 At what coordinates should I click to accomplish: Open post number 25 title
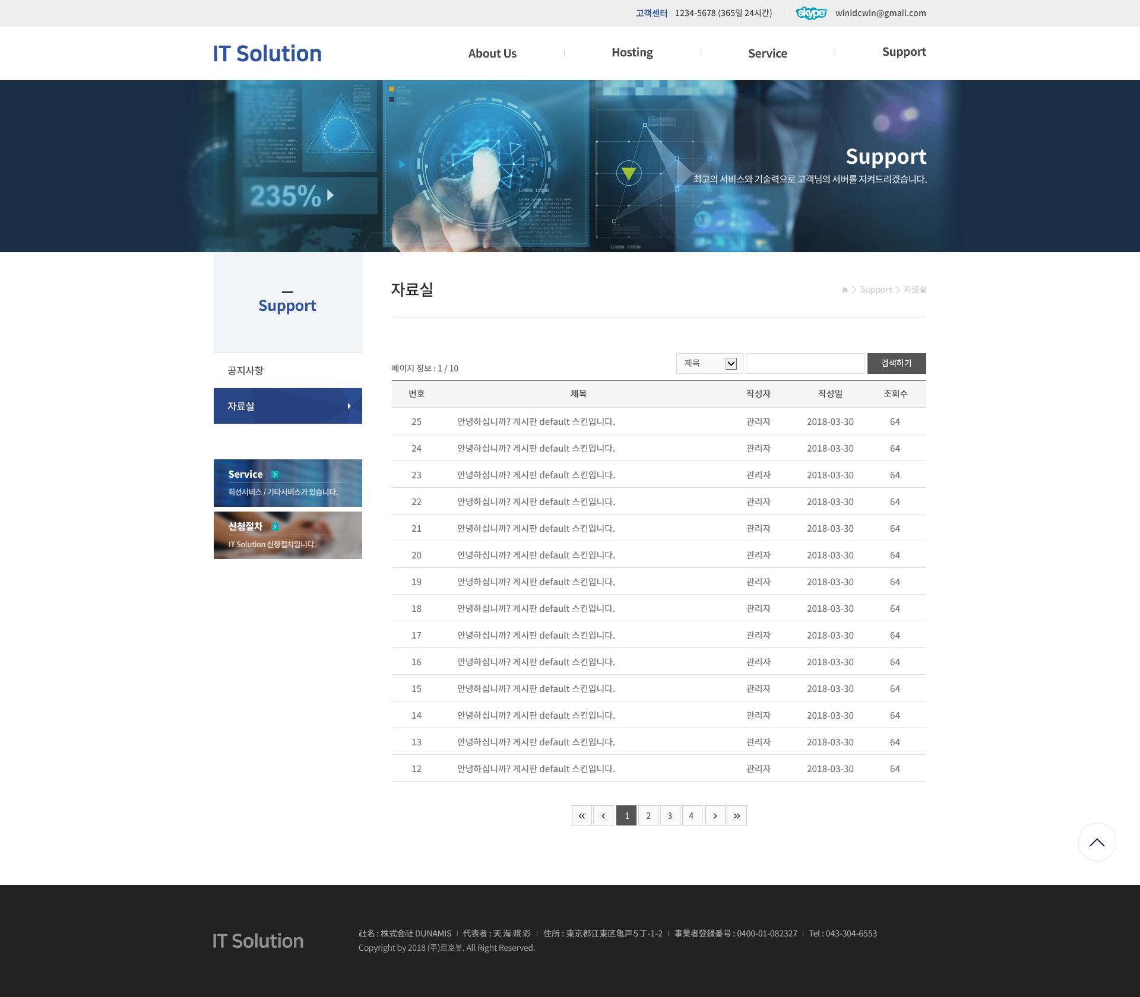coord(536,422)
